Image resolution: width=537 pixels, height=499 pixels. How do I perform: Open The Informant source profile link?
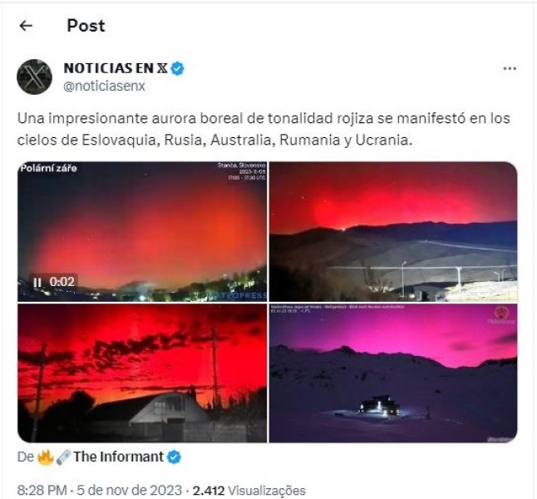119,457
